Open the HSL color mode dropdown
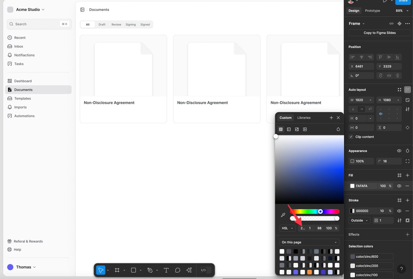 point(287,228)
